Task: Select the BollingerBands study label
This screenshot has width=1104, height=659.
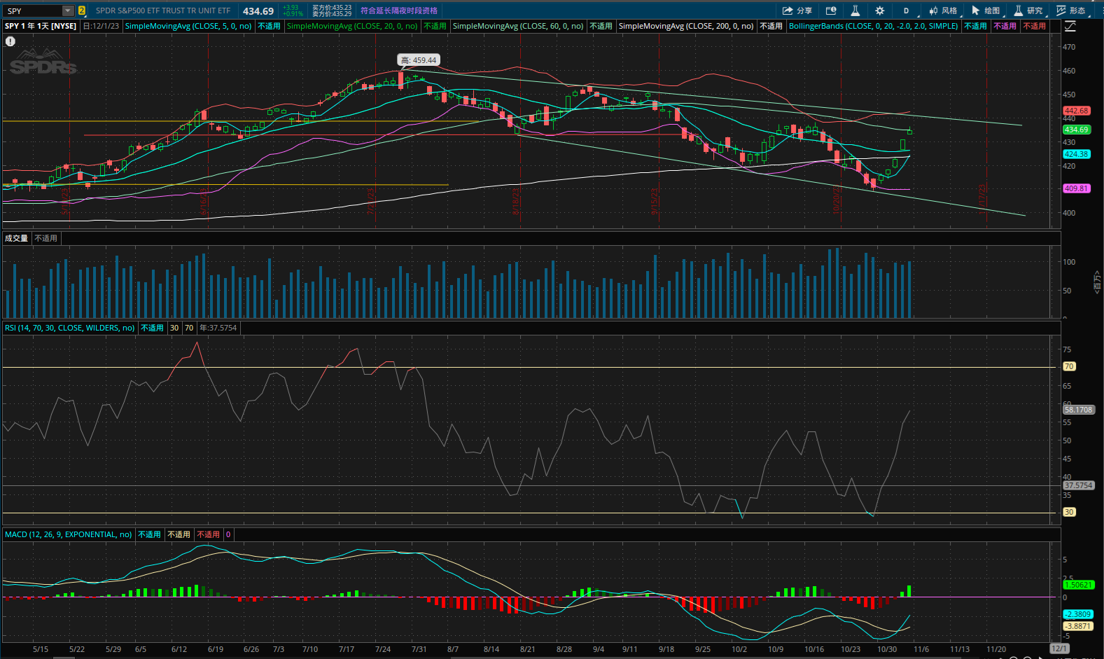Action: tap(873, 26)
